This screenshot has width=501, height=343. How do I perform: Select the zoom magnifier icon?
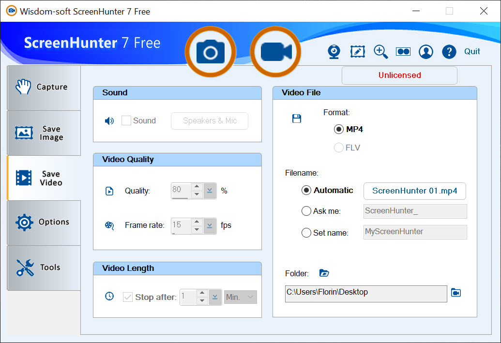380,52
